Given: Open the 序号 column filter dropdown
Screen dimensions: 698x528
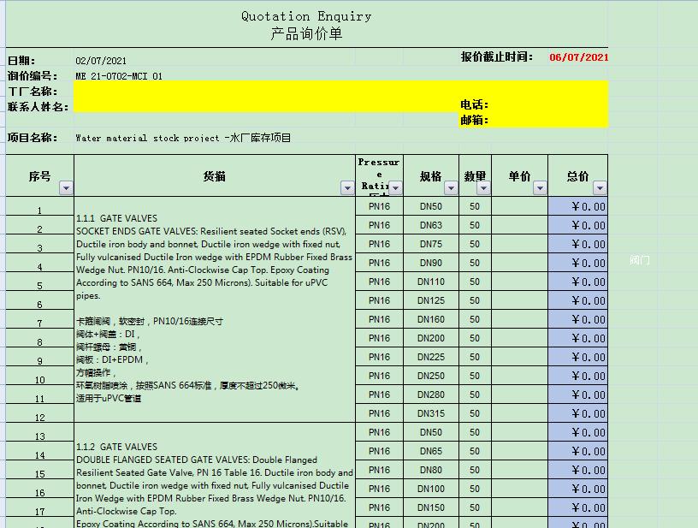Looking at the screenshot, I should pos(66,187).
